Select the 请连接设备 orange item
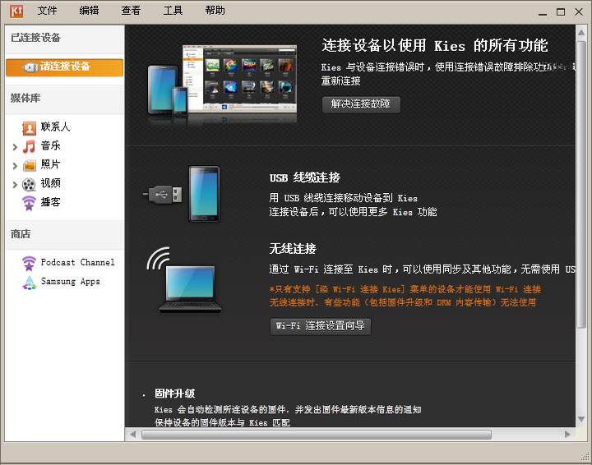Viewport: 592px width, 465px height. pyautogui.click(x=65, y=67)
